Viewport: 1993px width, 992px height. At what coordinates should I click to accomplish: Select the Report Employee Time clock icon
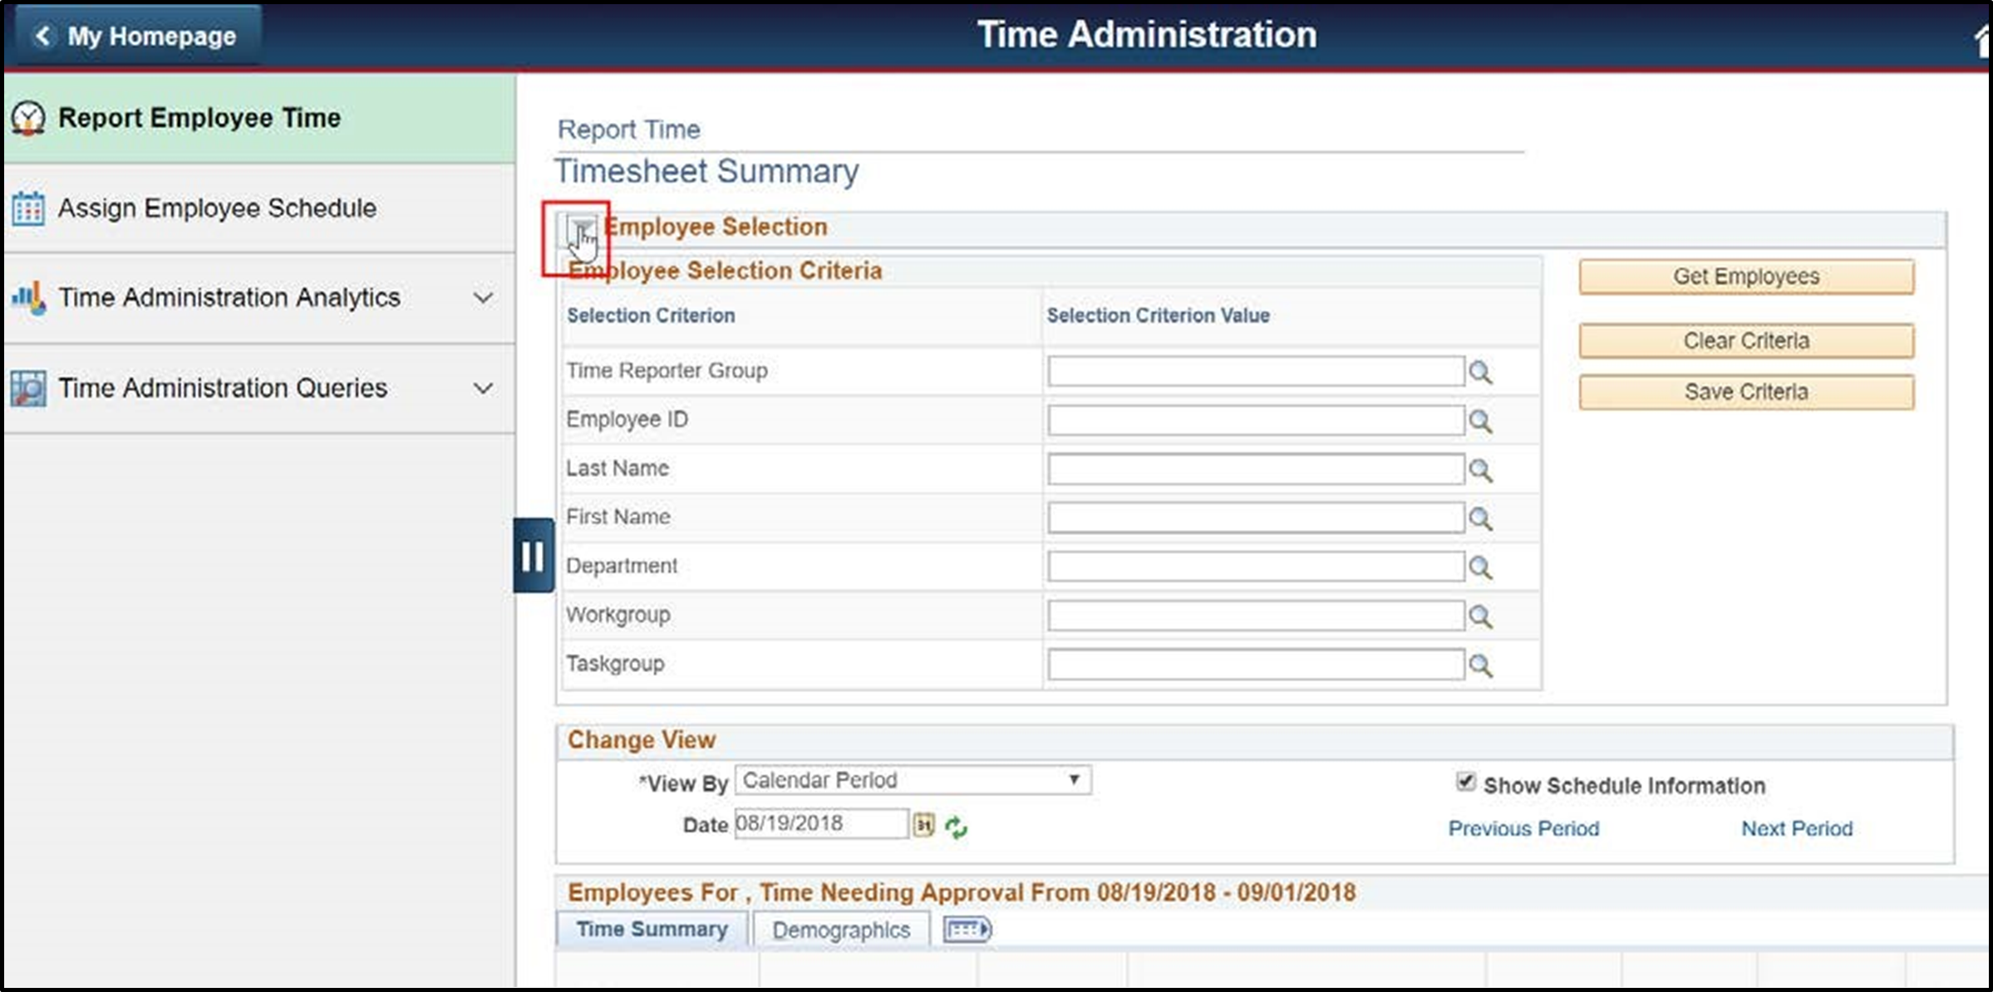pos(29,117)
